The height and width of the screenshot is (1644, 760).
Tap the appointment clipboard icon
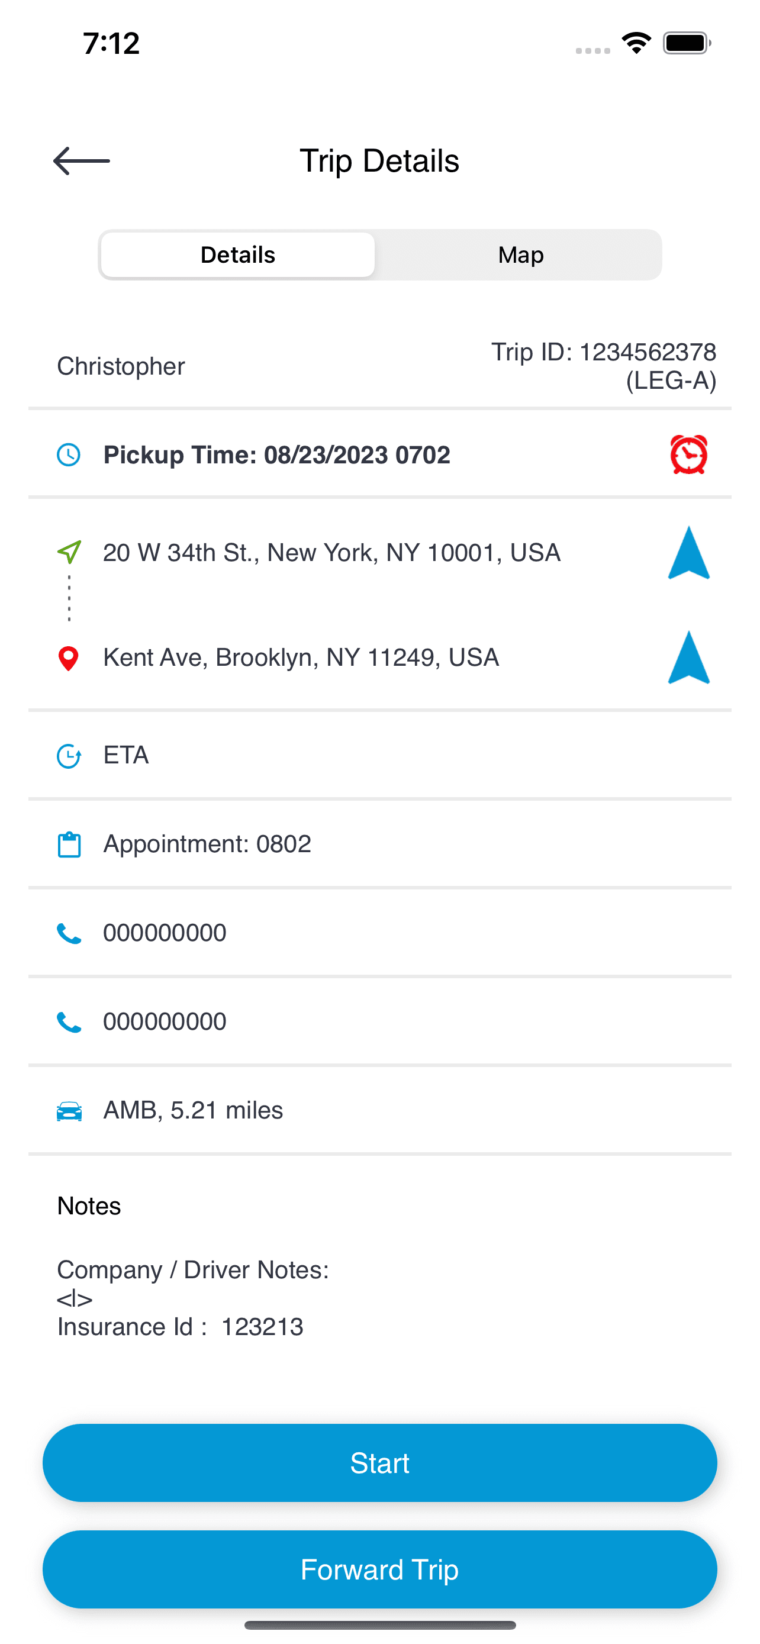tap(69, 845)
